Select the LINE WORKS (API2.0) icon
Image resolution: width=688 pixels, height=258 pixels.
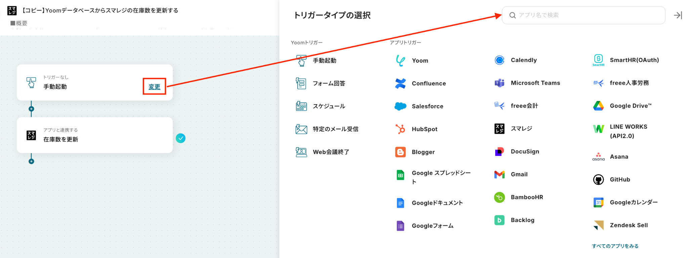[x=598, y=129]
